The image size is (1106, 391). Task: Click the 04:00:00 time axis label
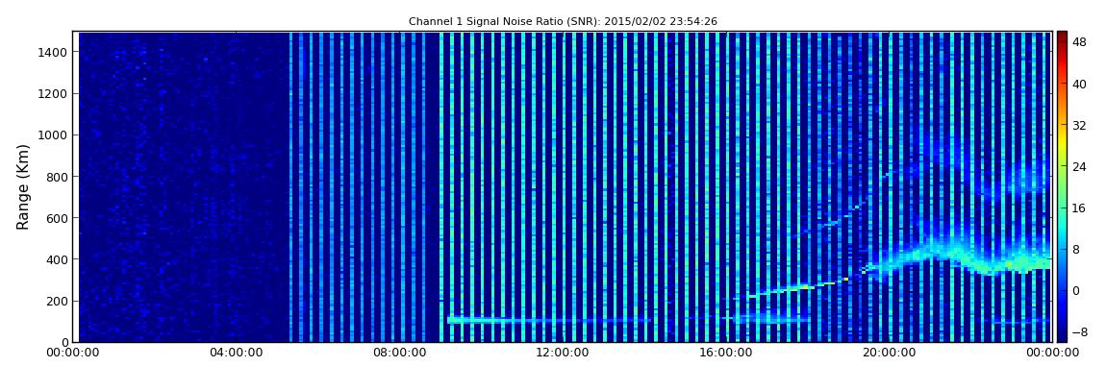236,354
